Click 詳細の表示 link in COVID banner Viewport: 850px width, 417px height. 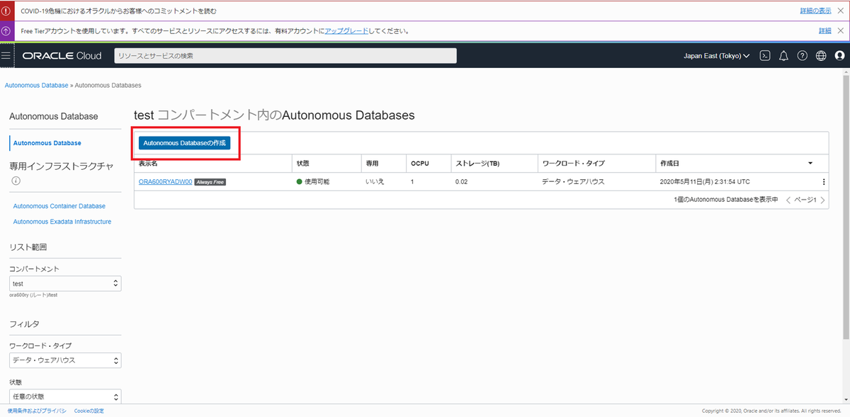click(816, 11)
